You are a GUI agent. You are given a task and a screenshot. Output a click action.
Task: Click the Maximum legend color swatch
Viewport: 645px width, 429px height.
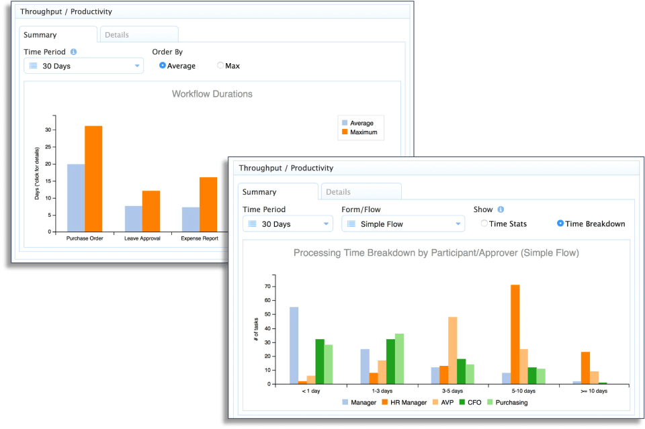tap(345, 132)
